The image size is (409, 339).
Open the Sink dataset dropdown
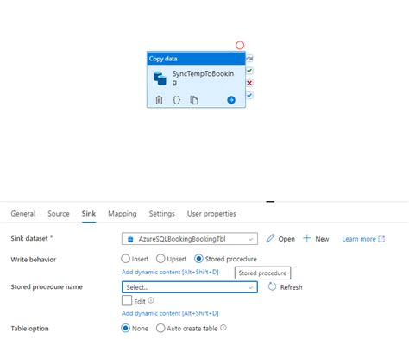[x=190, y=239]
